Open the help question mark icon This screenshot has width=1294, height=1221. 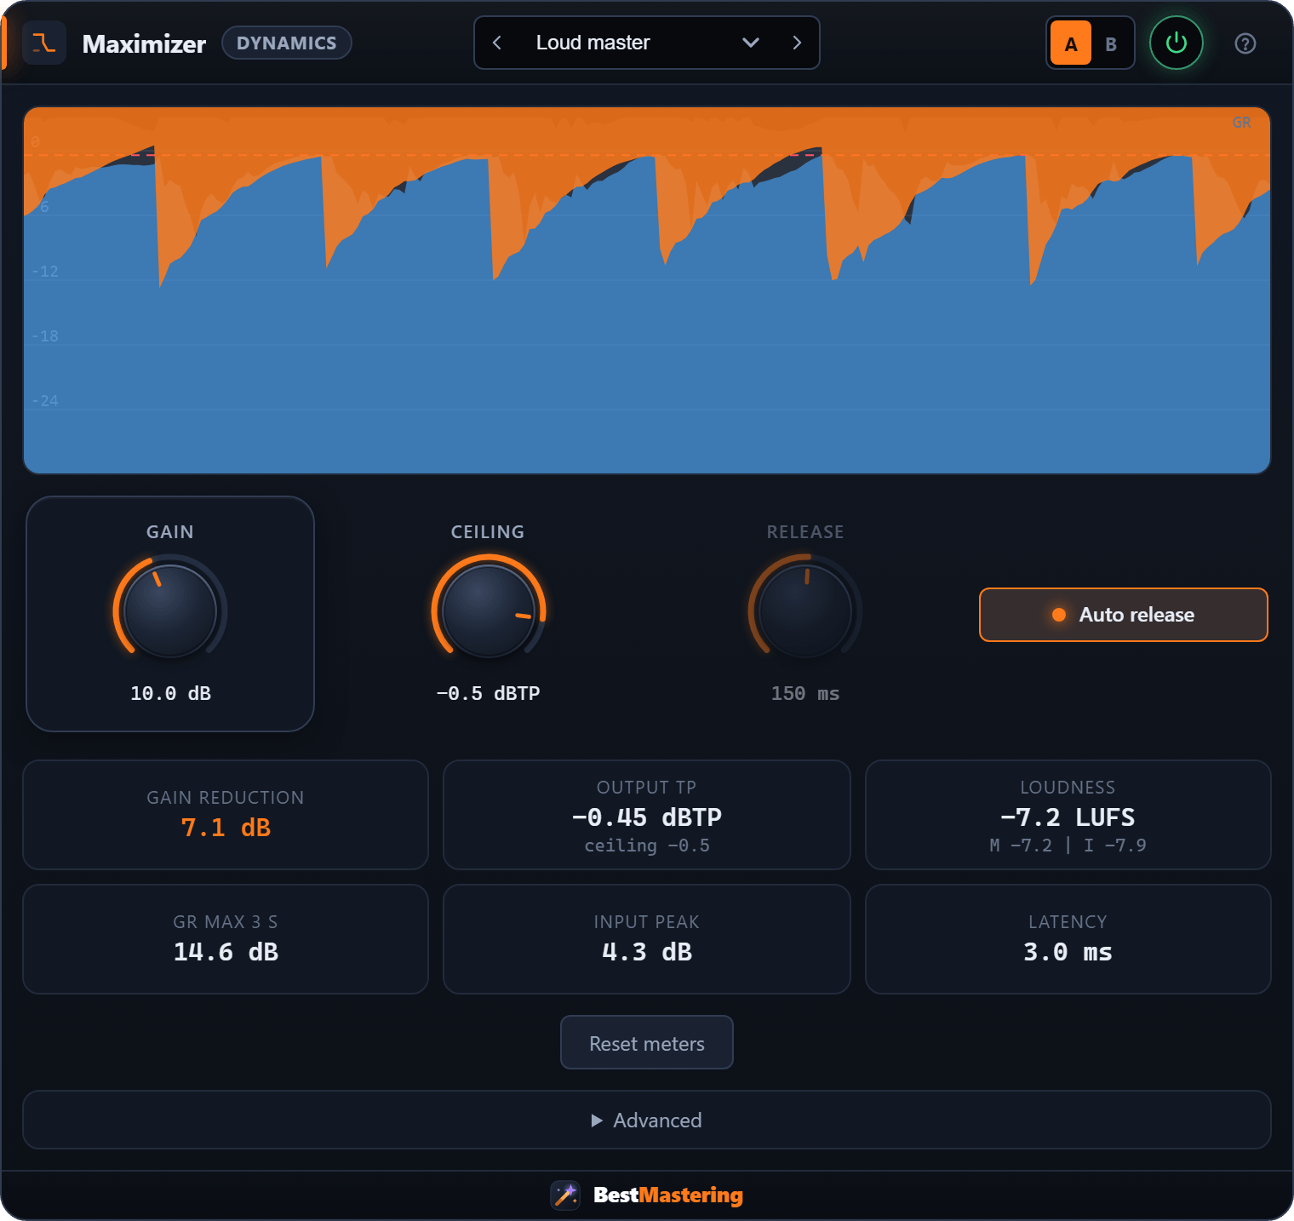(1245, 43)
